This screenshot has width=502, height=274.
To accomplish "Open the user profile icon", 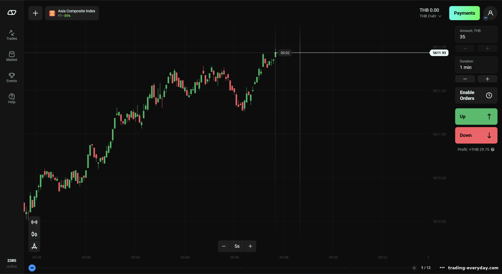I will (x=490, y=13).
